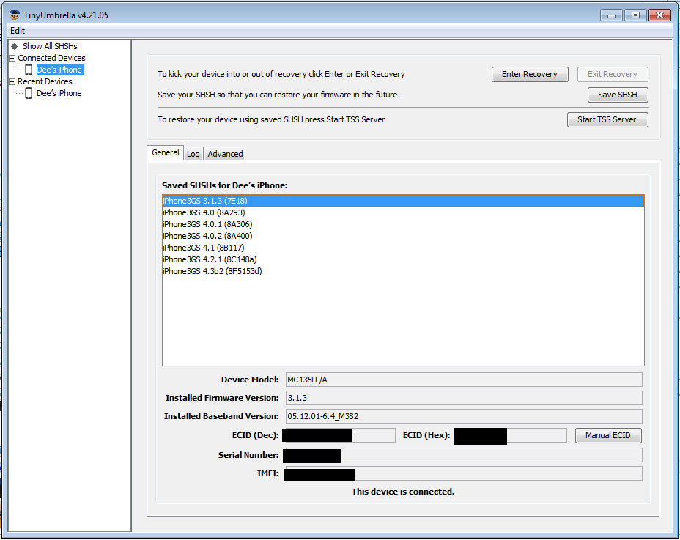Image resolution: width=680 pixels, height=540 pixels.
Task: Click the IMEI field
Action: coord(463,473)
